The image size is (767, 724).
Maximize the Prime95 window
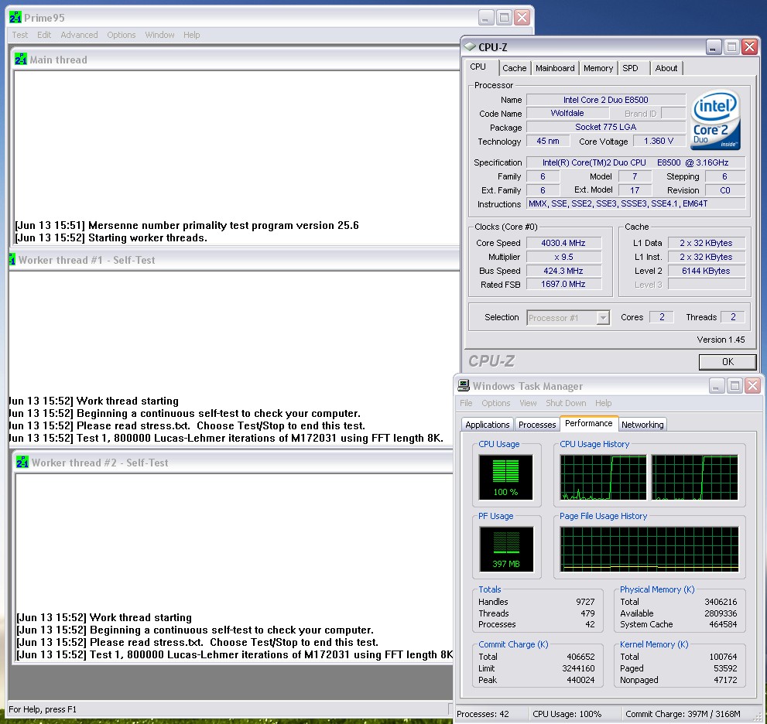point(504,18)
